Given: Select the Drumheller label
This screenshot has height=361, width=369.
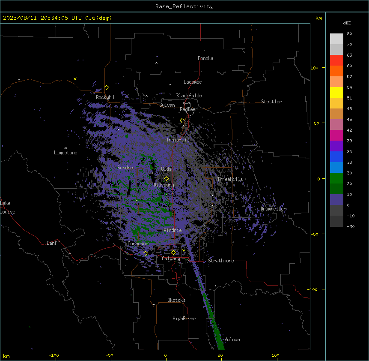Looking at the screenshot, I should coord(273,209).
